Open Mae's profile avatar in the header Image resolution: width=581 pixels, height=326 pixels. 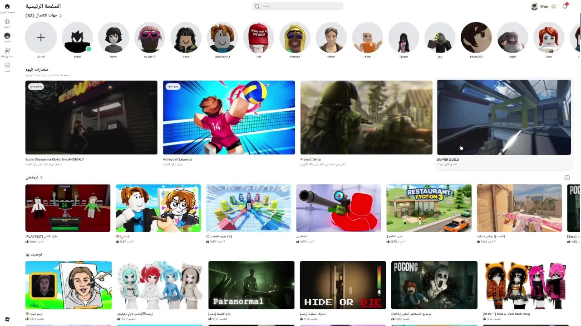pyautogui.click(x=534, y=6)
